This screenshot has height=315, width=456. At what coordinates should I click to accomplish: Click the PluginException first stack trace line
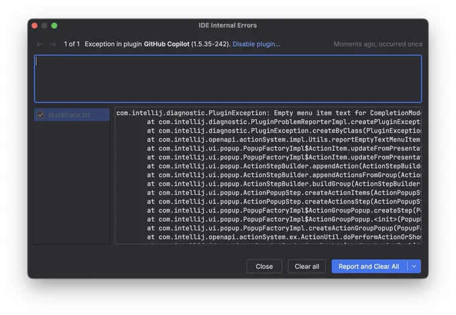[x=268, y=113]
